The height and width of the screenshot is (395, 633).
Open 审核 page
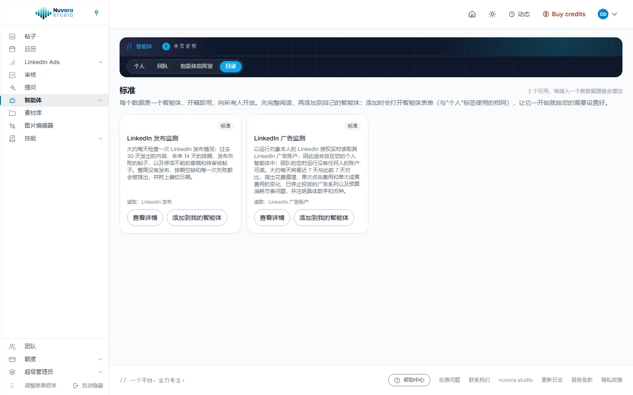click(30, 75)
